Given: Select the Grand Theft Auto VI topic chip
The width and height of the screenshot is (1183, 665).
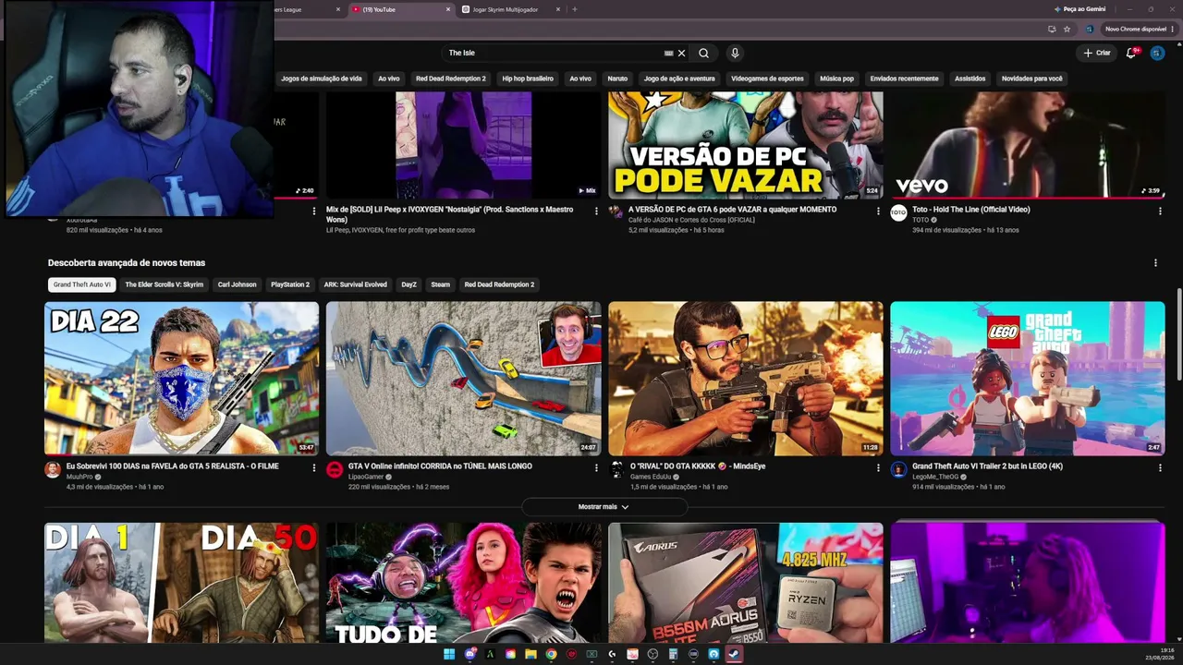Looking at the screenshot, I should tap(81, 284).
